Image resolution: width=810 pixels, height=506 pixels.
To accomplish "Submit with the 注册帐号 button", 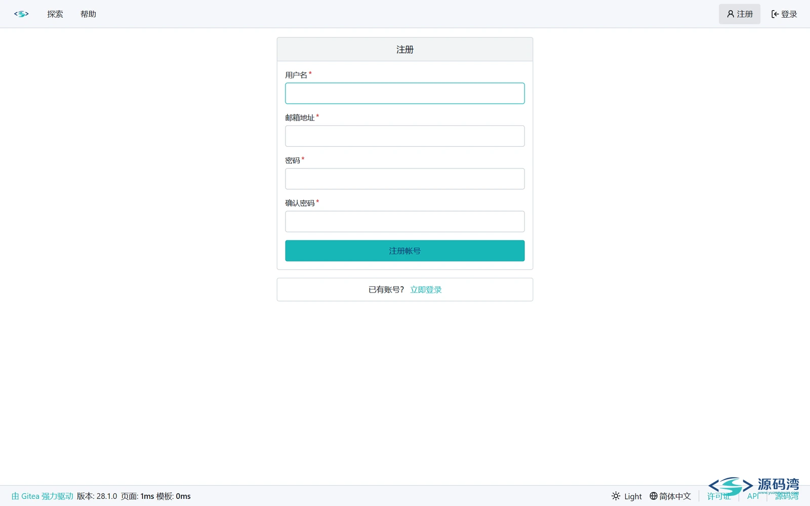I will coord(405,251).
